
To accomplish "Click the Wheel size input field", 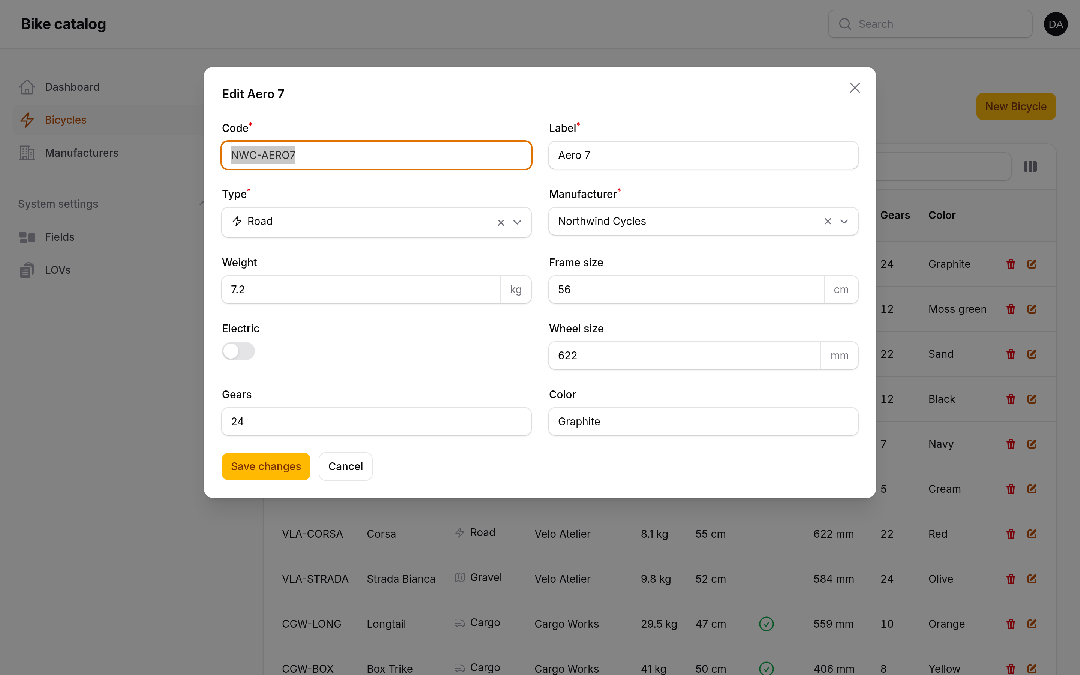I will [x=685, y=355].
